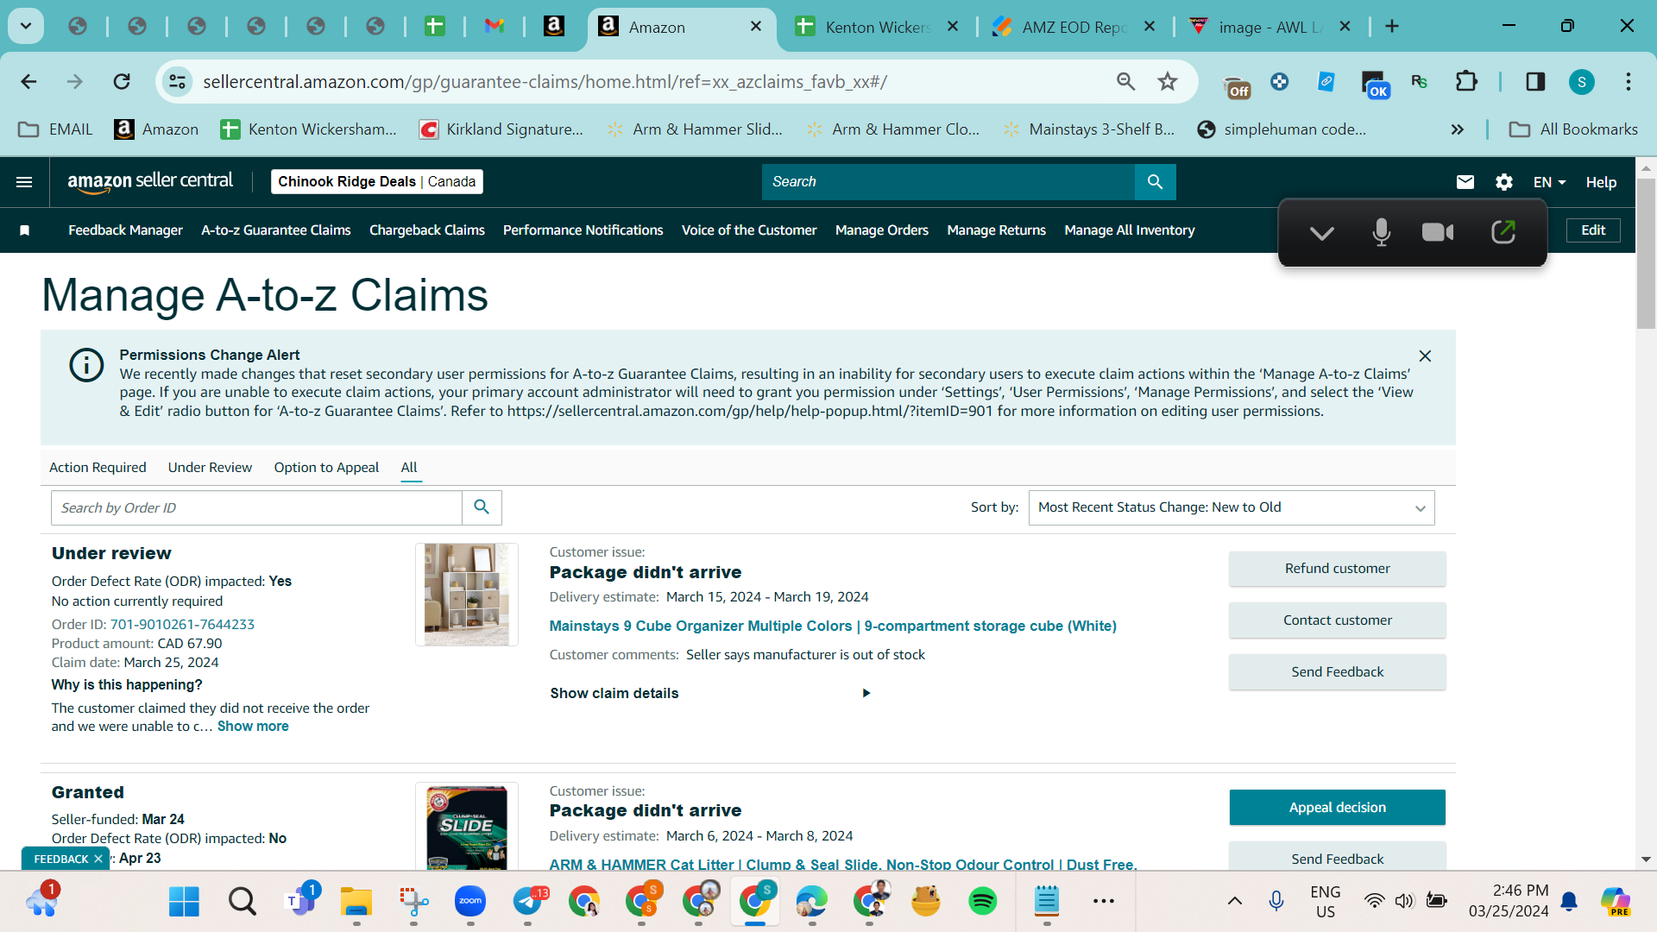Click the search magnifier in the Seller Central header
Viewport: 1657px width, 932px height.
[1155, 182]
